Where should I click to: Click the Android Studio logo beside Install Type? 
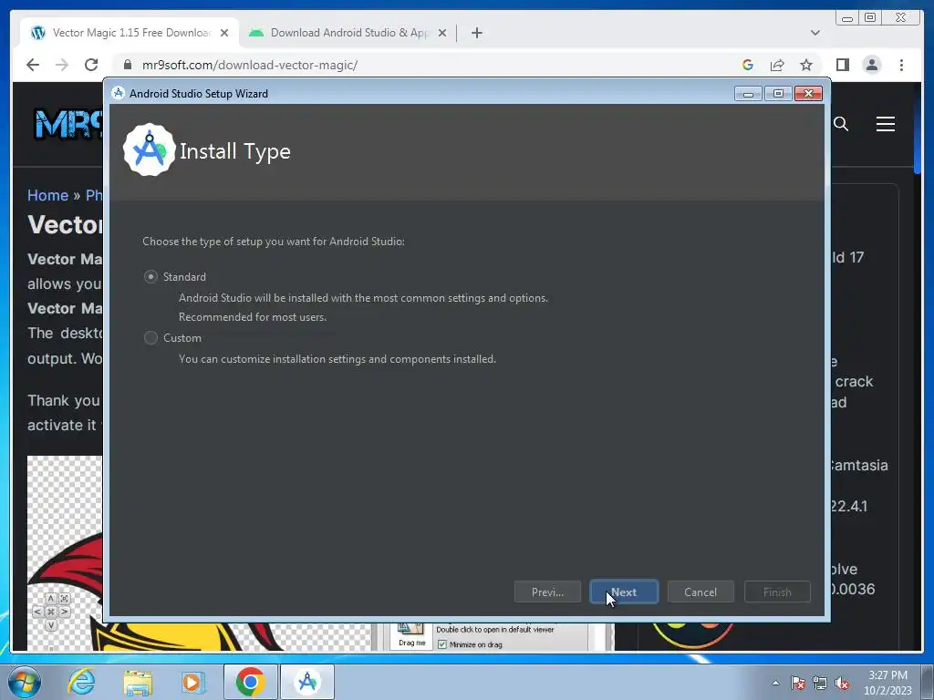(149, 150)
